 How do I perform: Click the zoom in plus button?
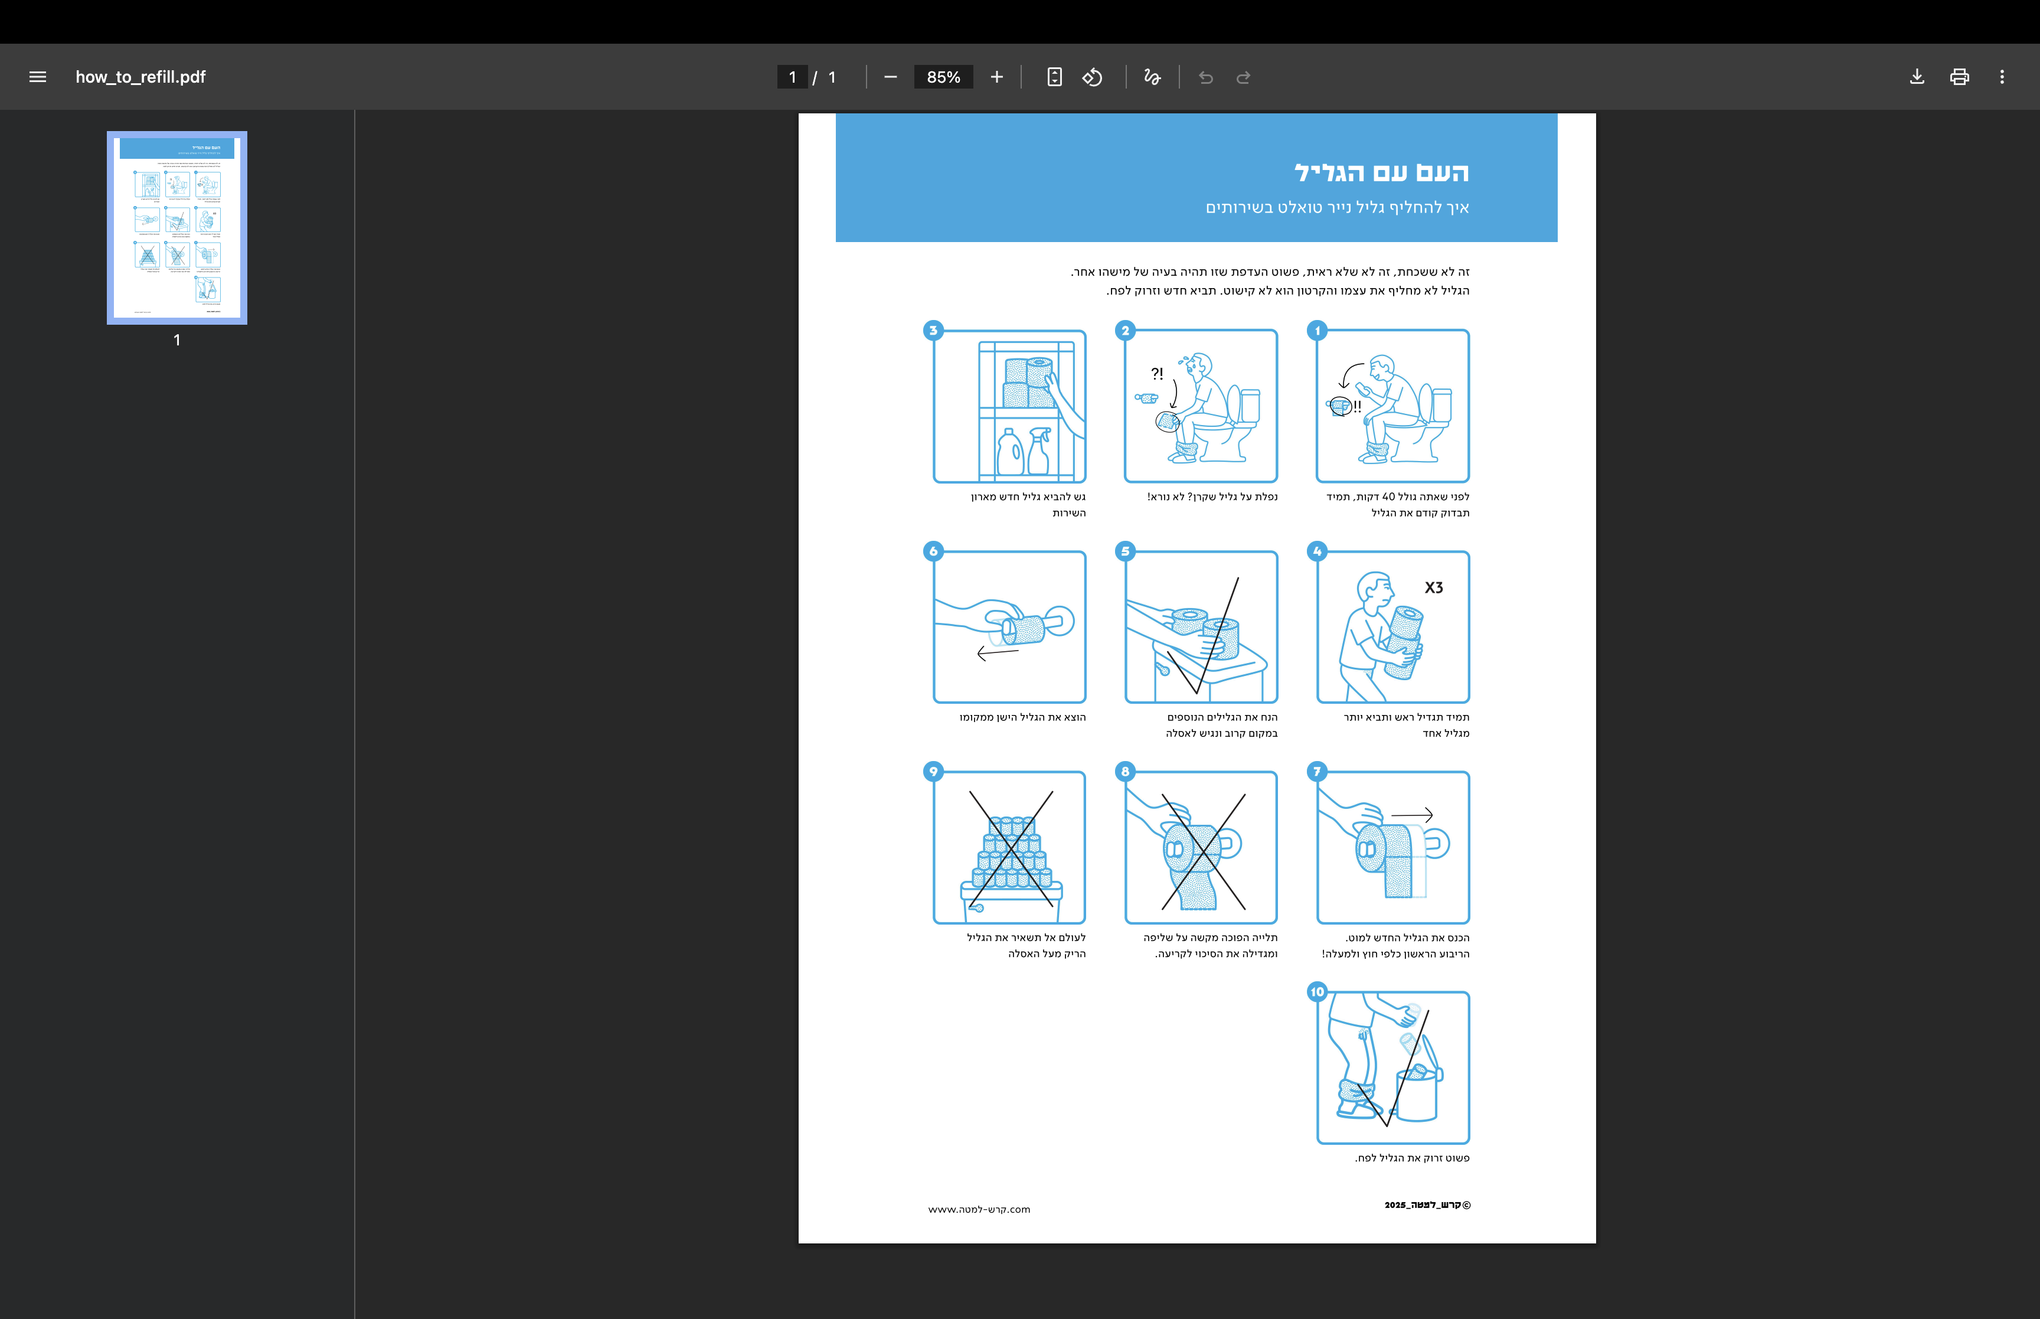tap(996, 77)
